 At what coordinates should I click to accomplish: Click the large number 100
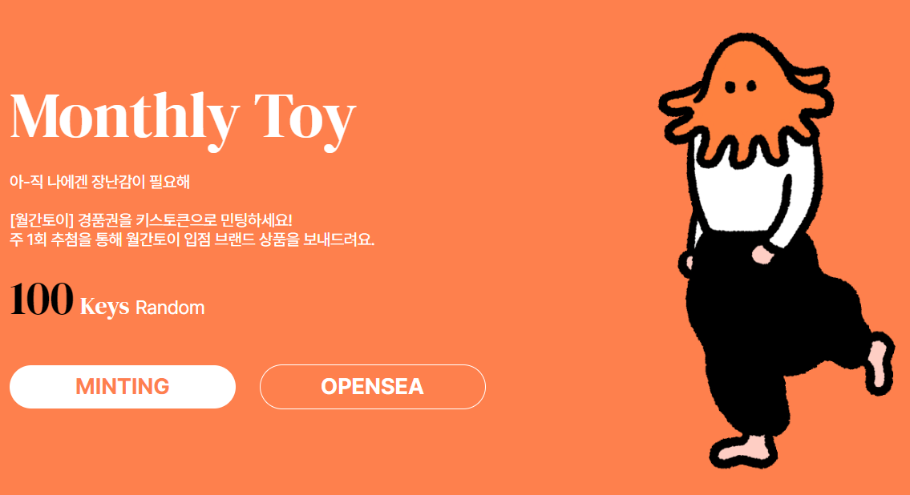click(x=41, y=300)
